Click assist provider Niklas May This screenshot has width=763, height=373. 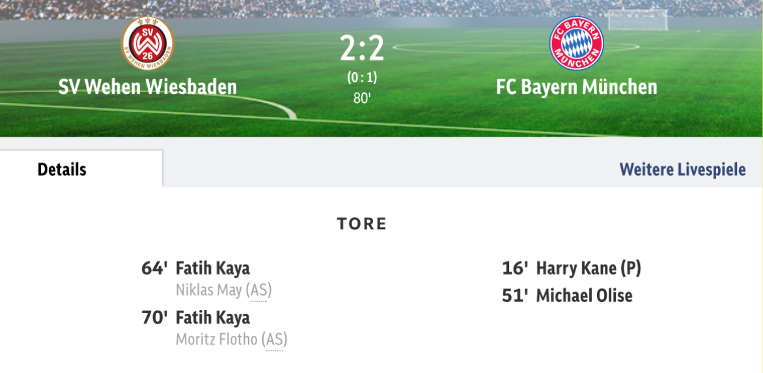click(x=209, y=290)
